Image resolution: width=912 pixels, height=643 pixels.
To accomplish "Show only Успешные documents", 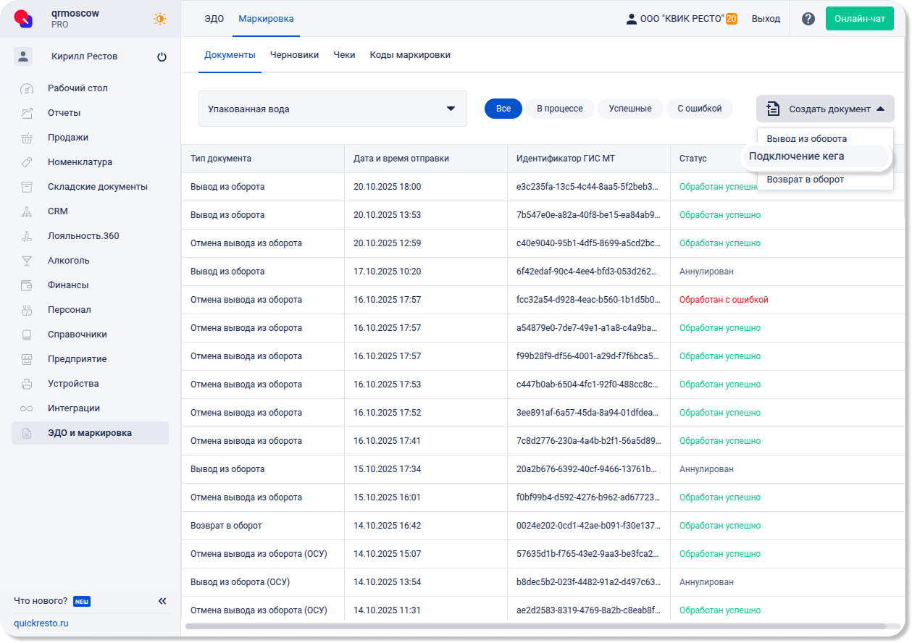I will pyautogui.click(x=629, y=109).
